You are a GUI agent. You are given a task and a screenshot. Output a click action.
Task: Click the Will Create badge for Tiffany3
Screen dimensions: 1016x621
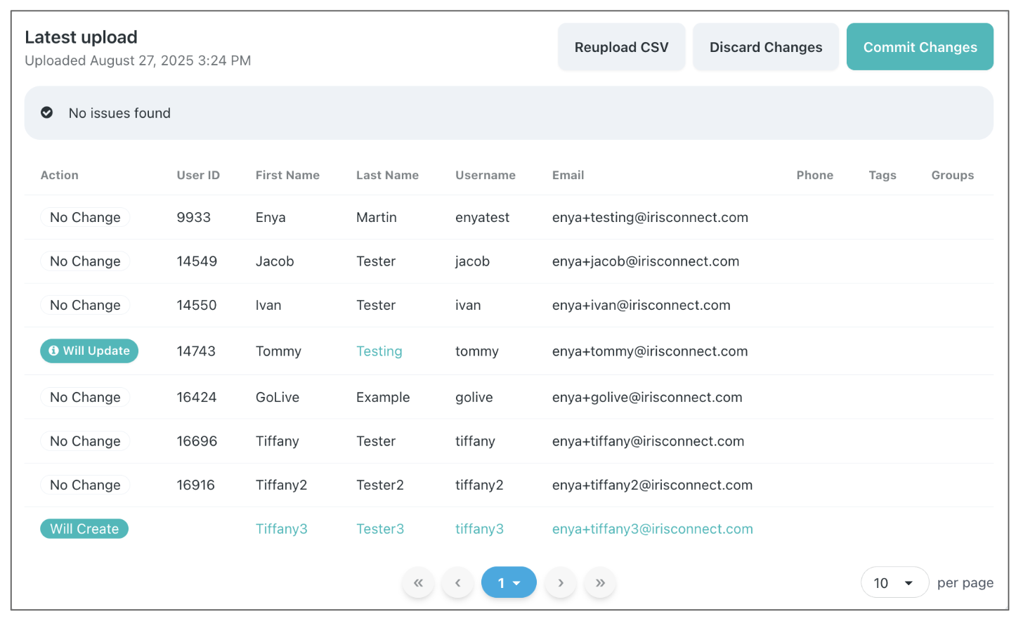[x=84, y=529]
